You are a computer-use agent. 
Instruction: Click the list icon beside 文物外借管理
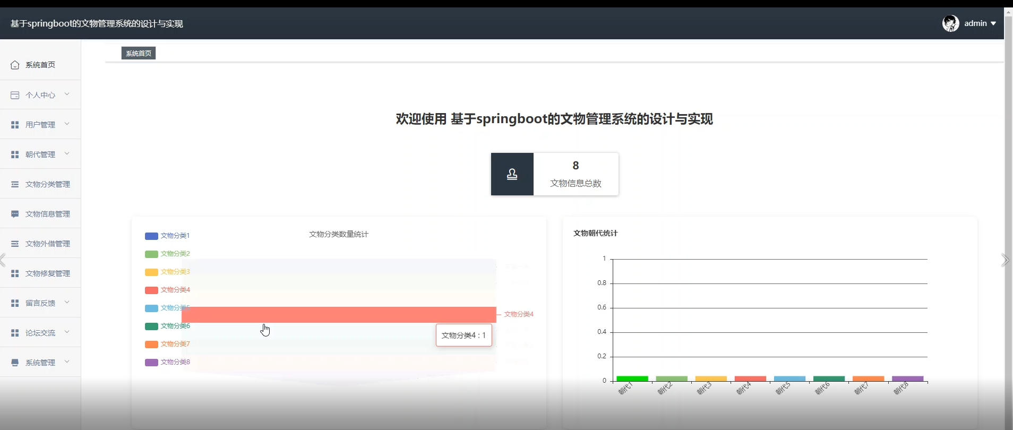(x=15, y=244)
